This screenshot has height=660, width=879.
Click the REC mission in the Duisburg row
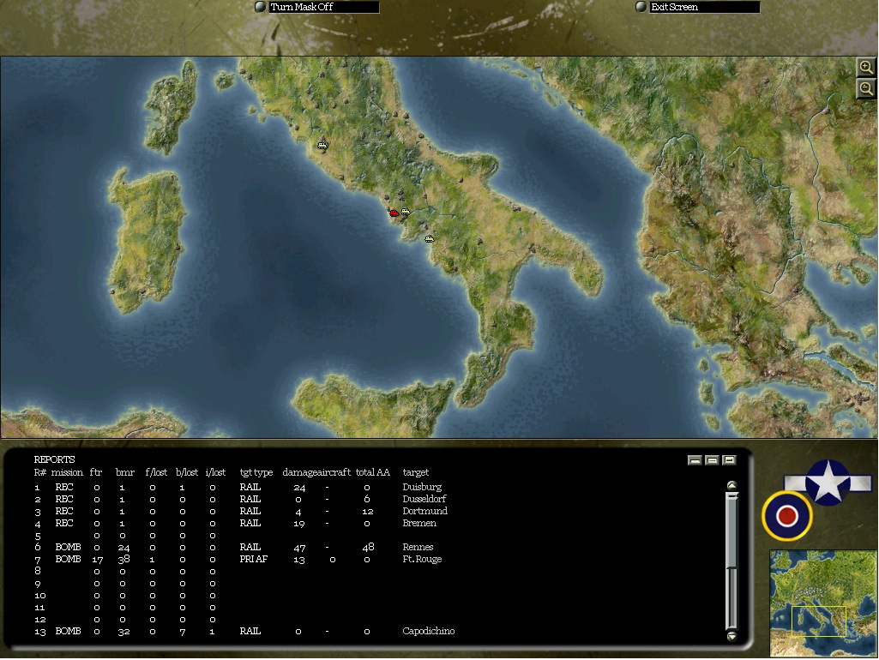point(64,488)
